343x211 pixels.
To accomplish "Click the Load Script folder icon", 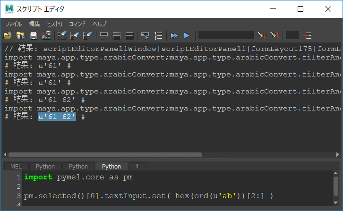I will pos(8,35).
